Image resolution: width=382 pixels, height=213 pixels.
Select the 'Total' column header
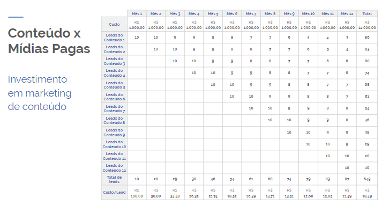[367, 13]
